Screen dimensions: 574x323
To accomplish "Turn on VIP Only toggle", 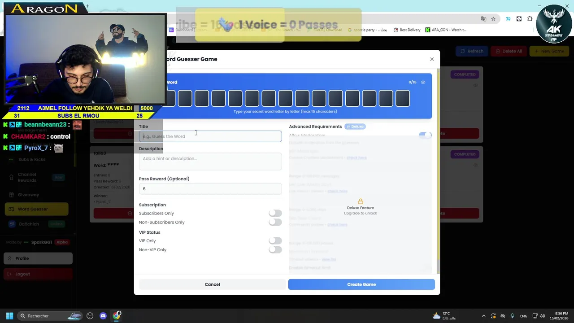I will tap(275, 241).
